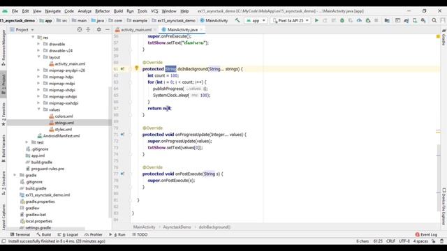Click the override gutter marker beside onPostExecute
The width and height of the screenshot is (447, 251).
122,174
